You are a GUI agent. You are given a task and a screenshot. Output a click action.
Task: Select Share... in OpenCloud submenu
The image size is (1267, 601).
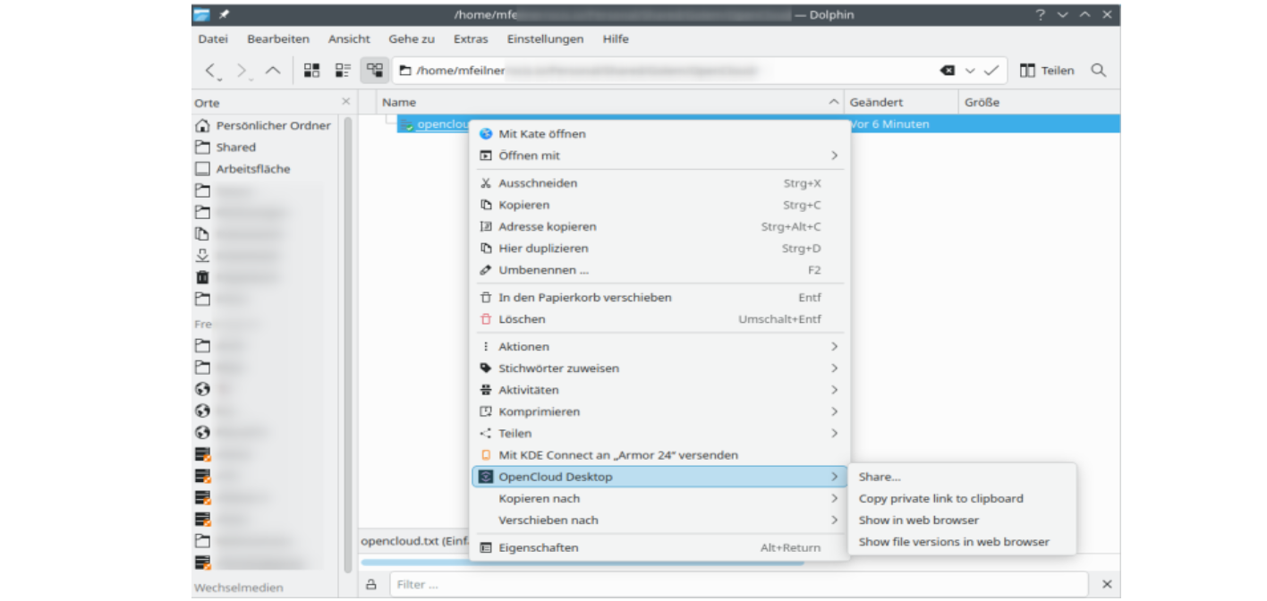click(x=880, y=478)
